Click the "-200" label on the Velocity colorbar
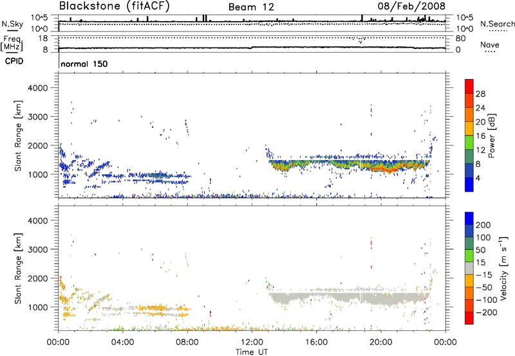Image resolution: width=515 pixels, height=356 pixels. point(486,312)
